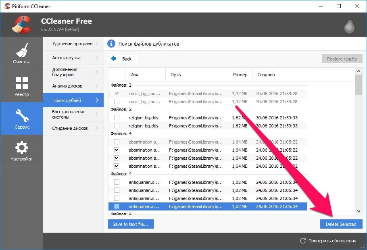Open Автозагрузка menu item
Screen dimensions: 367x250
pos(73,58)
